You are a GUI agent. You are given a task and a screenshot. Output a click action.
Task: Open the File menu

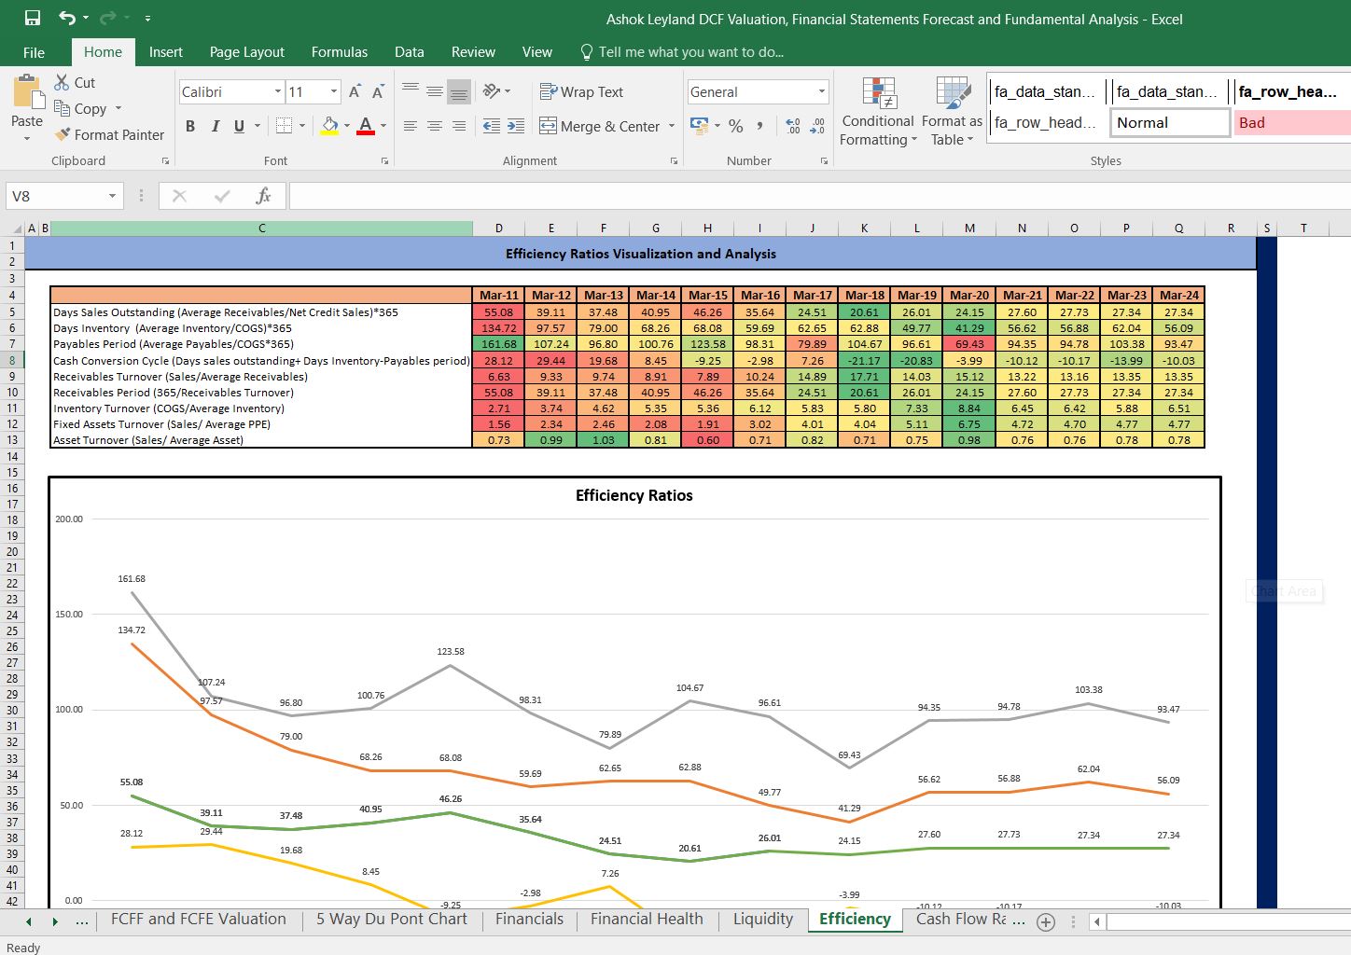[x=34, y=52]
